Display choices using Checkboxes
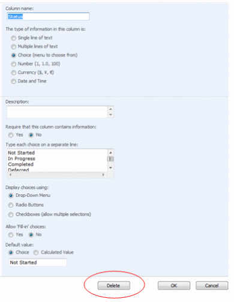234x302 pixels. pyautogui.click(x=11, y=214)
